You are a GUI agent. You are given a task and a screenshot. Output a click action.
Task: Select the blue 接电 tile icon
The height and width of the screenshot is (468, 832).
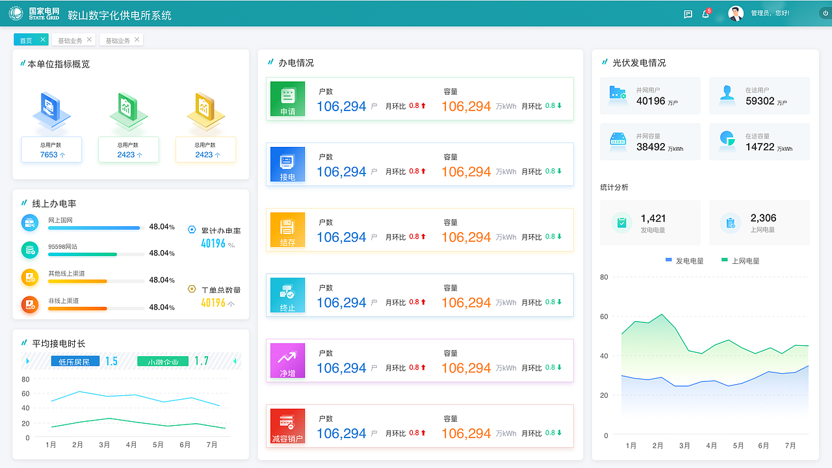click(x=287, y=164)
